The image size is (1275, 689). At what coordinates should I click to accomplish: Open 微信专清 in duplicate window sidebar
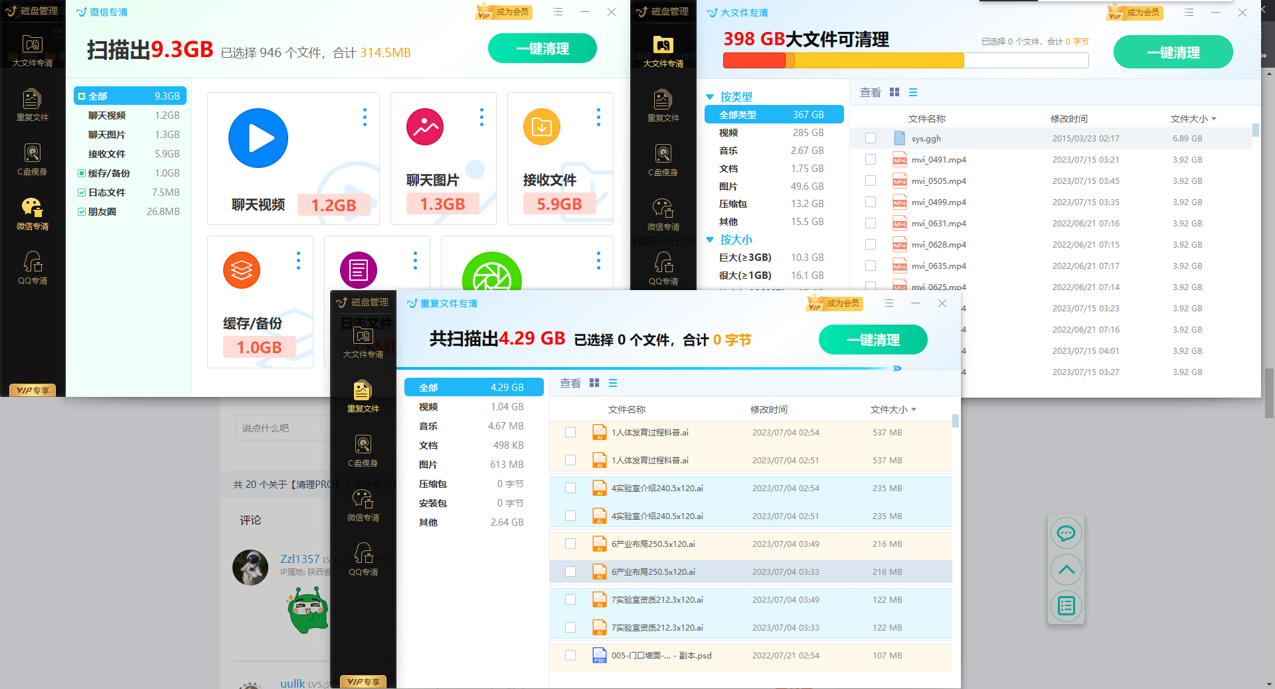click(363, 506)
